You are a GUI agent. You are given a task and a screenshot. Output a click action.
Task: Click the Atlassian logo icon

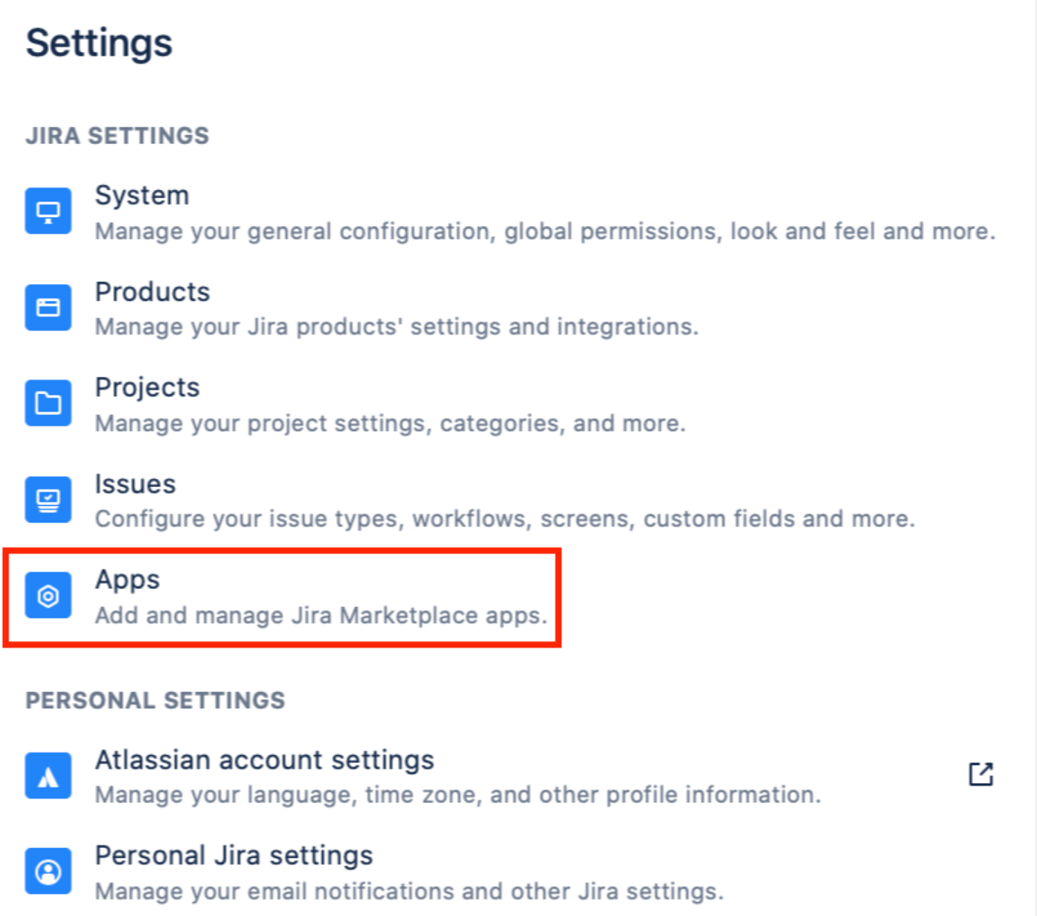pyautogui.click(x=48, y=776)
